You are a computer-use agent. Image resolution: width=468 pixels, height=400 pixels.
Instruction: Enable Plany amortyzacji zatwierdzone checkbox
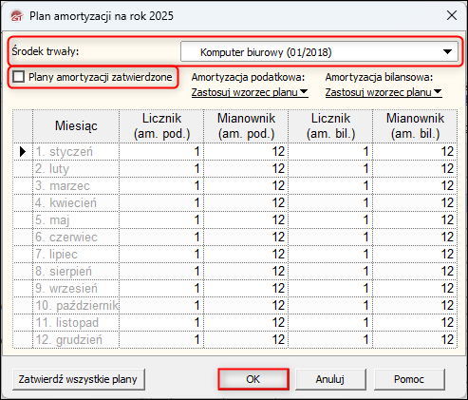pos(18,77)
